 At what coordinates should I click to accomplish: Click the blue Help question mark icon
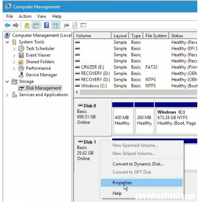pyautogui.click(x=46, y=26)
